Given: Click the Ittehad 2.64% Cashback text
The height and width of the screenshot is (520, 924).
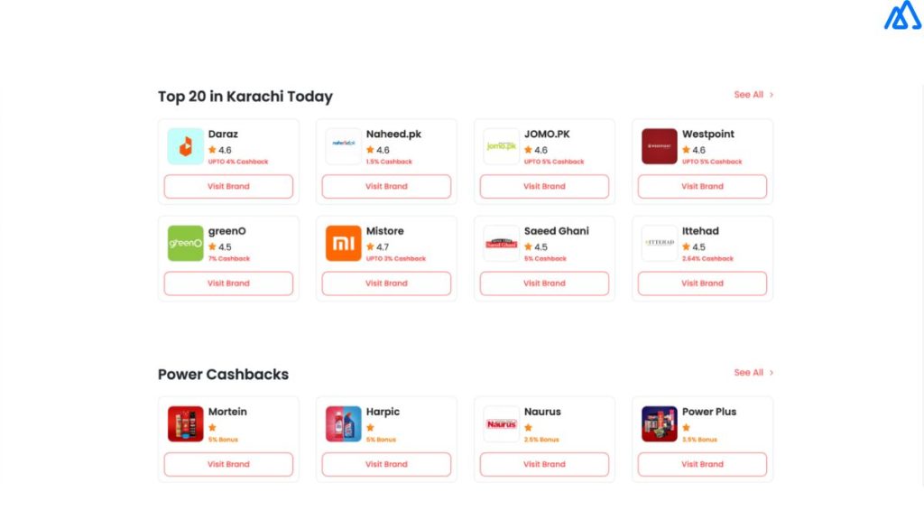Looking at the screenshot, I should coord(707,259).
